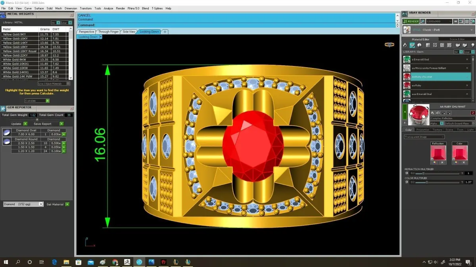The image size is (476, 267).
Task: Open the T-Splines menu
Action: (x=157, y=8)
